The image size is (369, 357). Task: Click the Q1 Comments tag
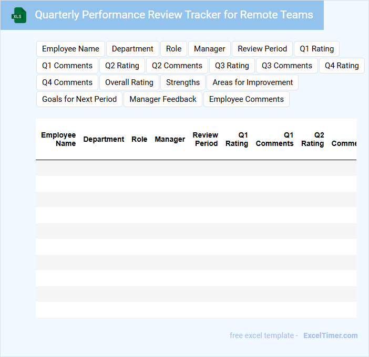point(67,66)
